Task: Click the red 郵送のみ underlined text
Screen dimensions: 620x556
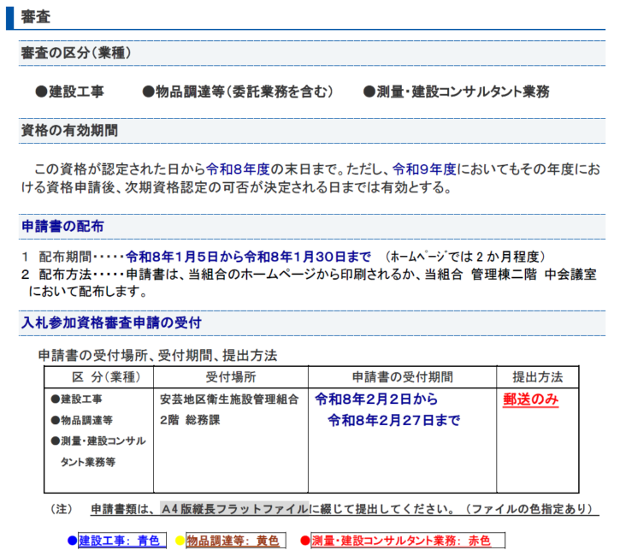Action: pyautogui.click(x=530, y=399)
